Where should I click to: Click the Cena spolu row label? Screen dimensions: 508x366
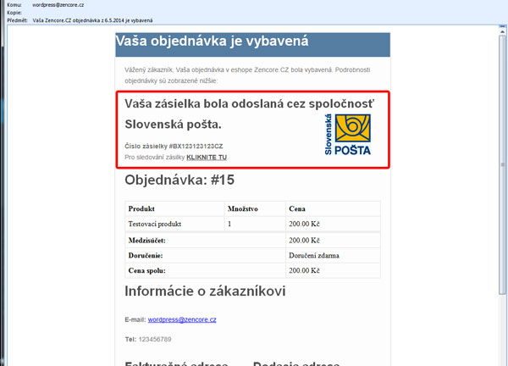pos(146,270)
